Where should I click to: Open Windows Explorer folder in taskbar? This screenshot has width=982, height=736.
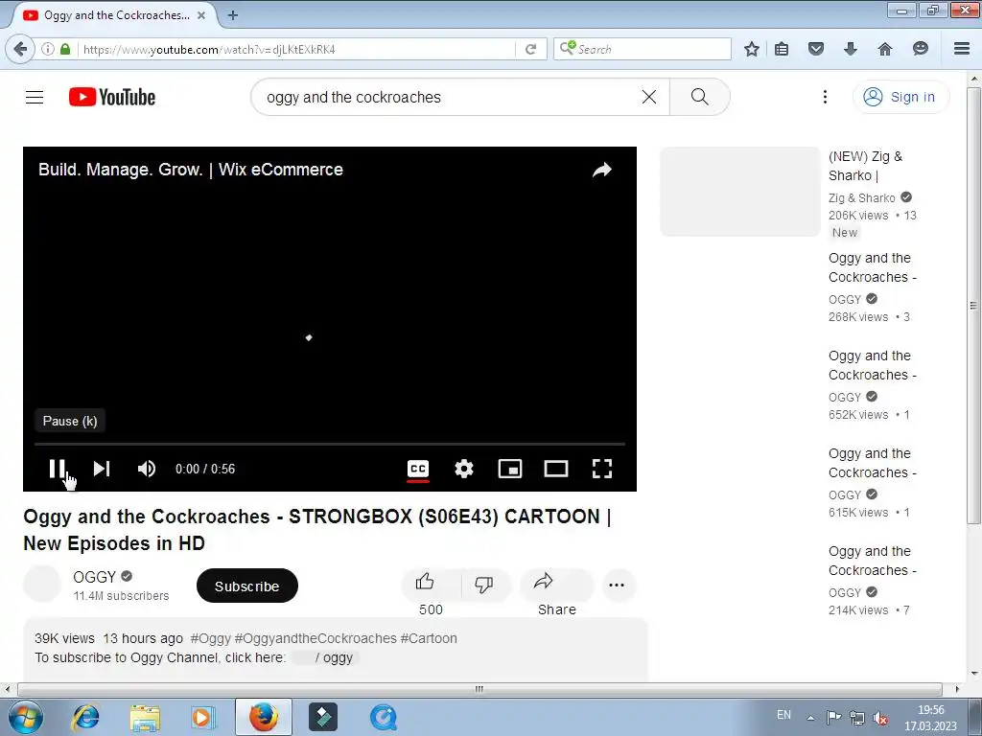point(145,717)
